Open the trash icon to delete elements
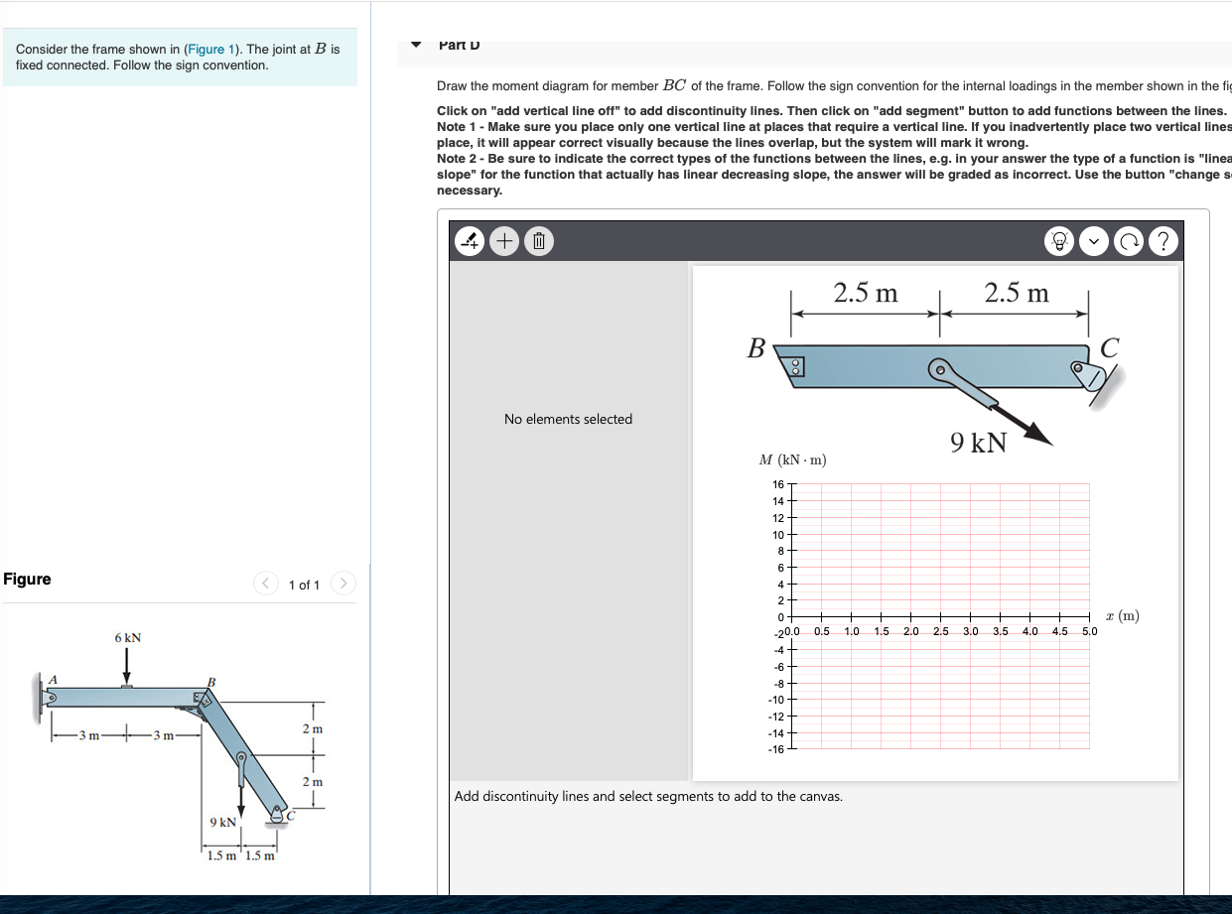This screenshot has width=1232, height=914. point(538,240)
